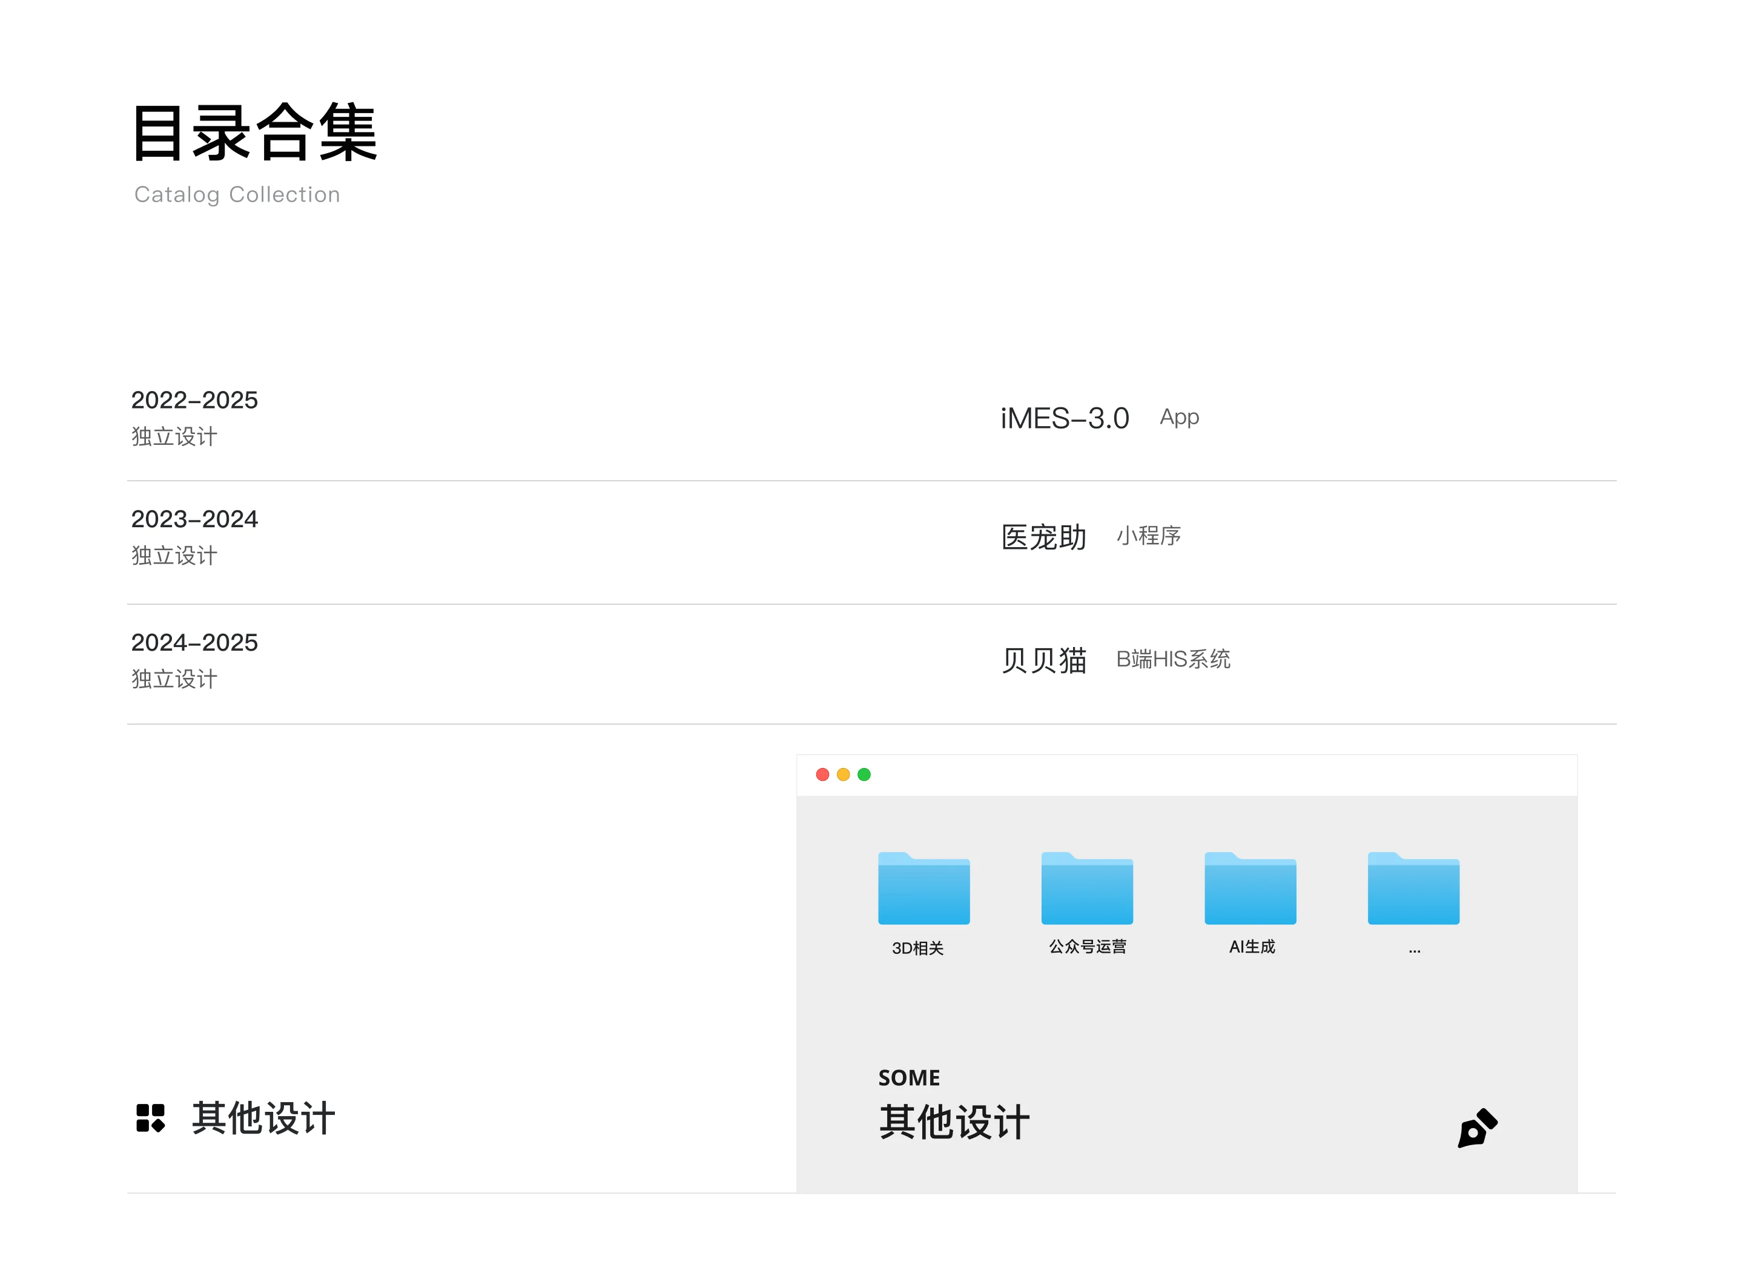1744x1271 pixels.
Task: Click the 2024–2025 date label
Action: tap(194, 642)
